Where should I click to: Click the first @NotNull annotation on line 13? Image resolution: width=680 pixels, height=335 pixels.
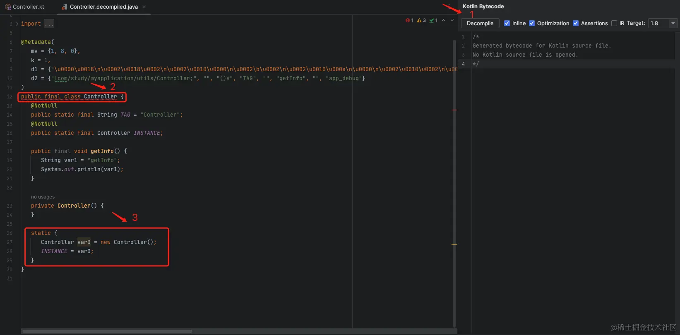pos(44,106)
